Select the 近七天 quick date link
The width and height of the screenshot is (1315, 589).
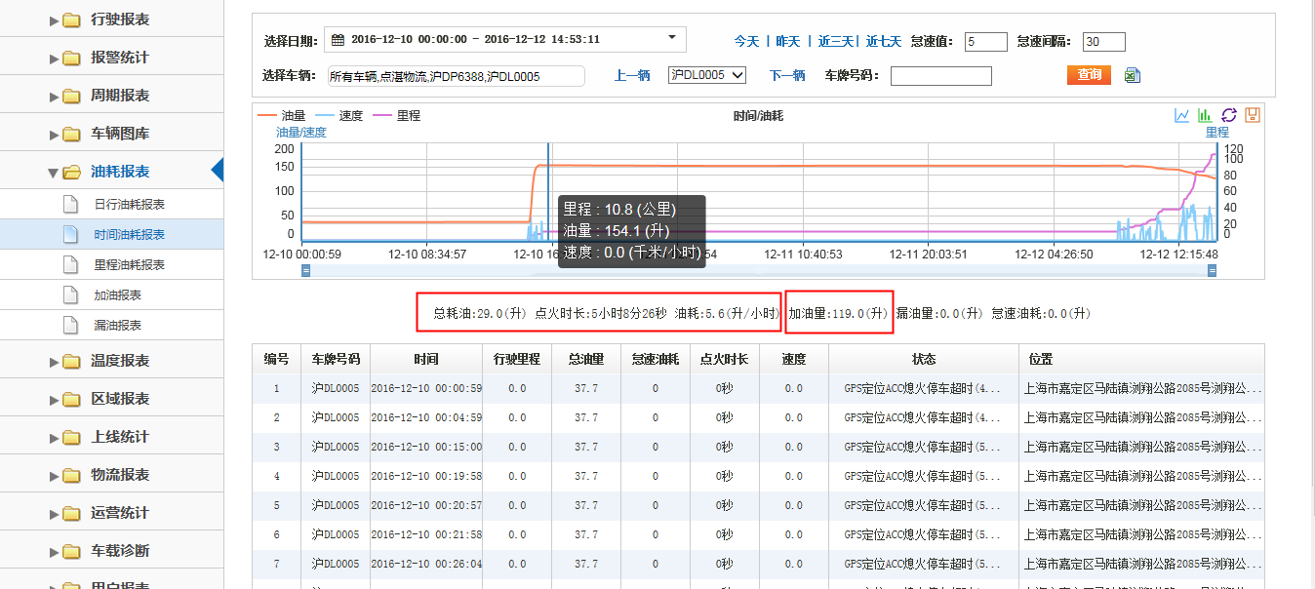[x=883, y=41]
